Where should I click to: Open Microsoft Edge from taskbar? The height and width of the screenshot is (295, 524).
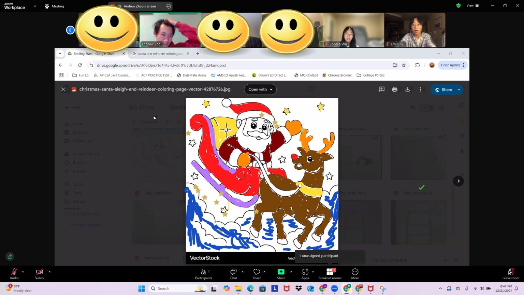point(250,289)
